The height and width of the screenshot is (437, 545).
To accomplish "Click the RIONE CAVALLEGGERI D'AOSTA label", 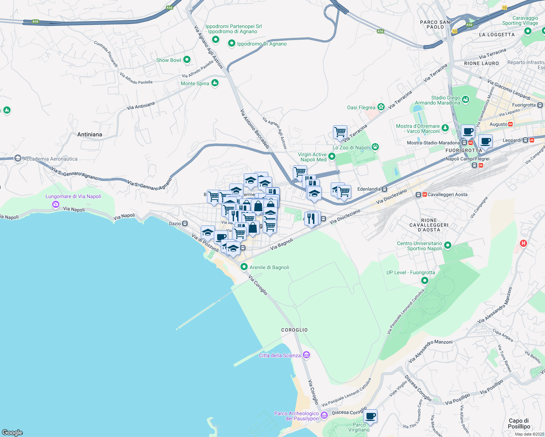I will coord(429,225).
